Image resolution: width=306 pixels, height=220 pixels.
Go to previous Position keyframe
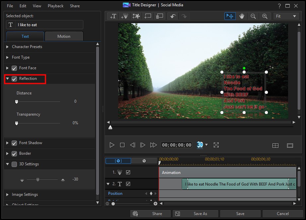pos(146,193)
